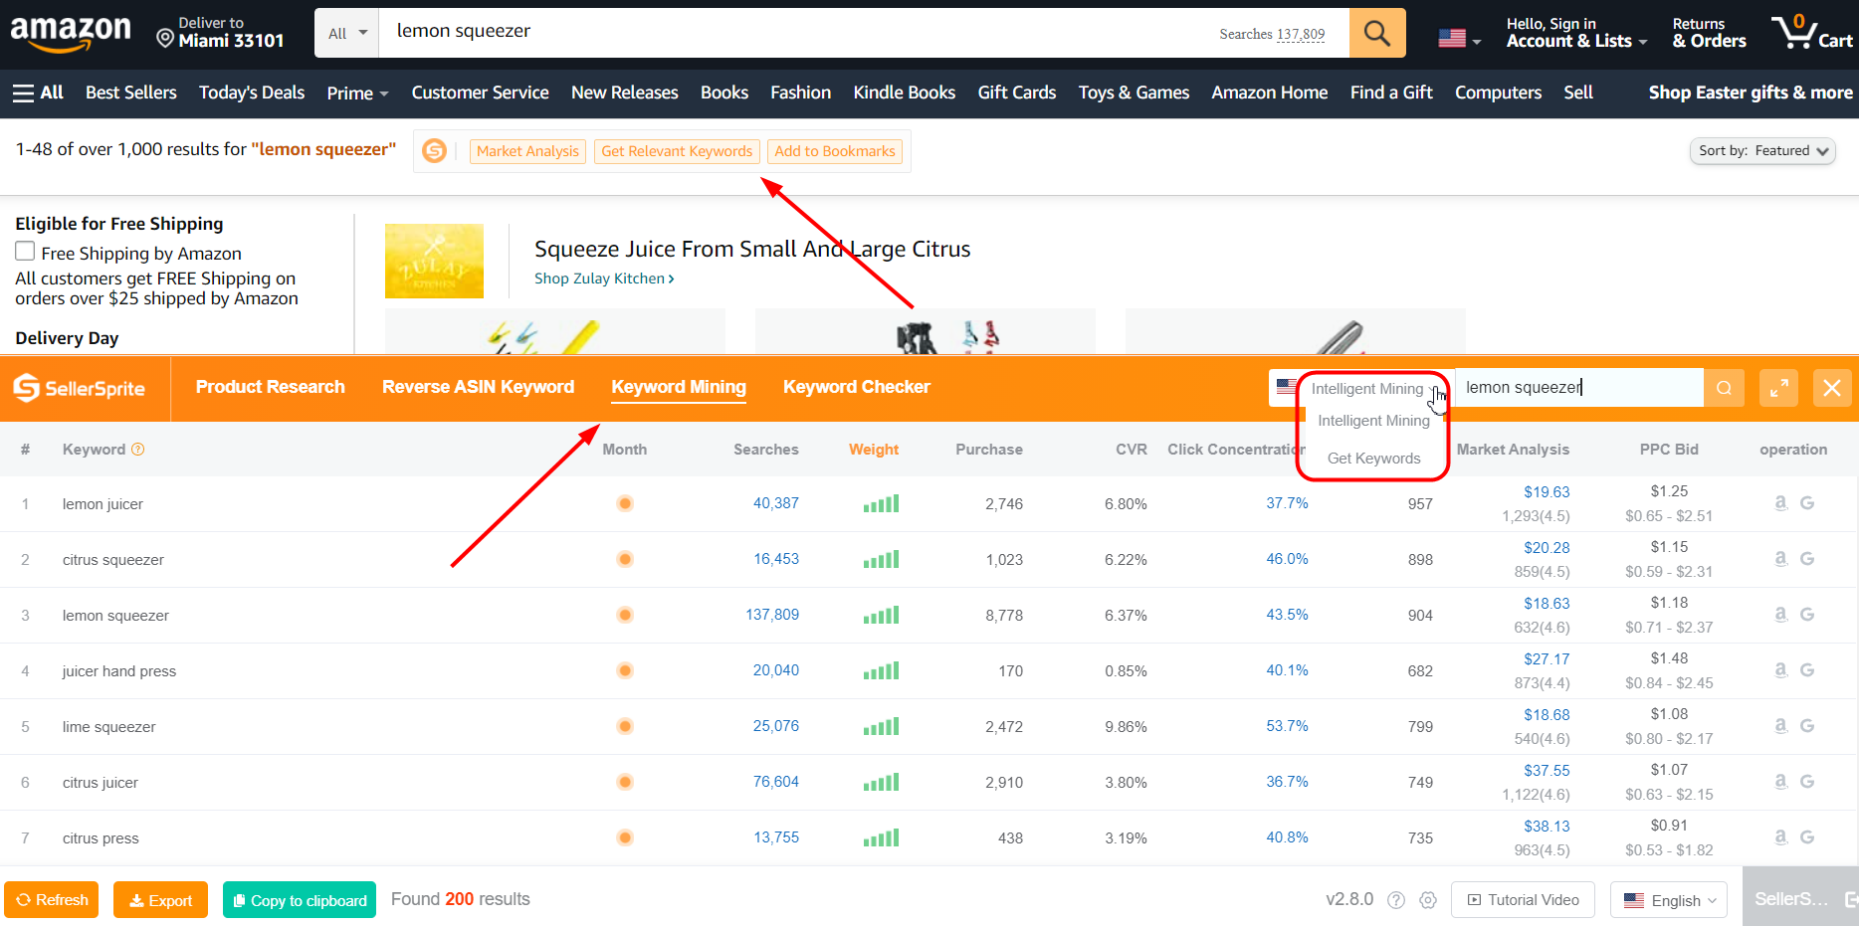Click the $19.63 market analysis price
The width and height of the screenshot is (1859, 926).
coord(1547,492)
